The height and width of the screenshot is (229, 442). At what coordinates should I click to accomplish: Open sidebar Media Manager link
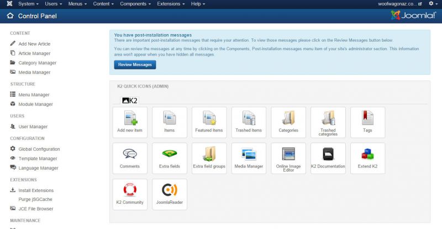coord(34,72)
